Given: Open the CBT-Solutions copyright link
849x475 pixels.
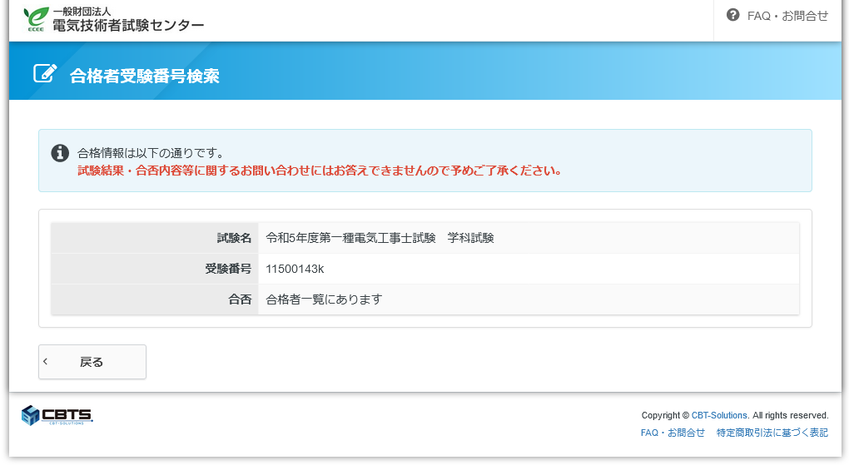Looking at the screenshot, I should [719, 415].
